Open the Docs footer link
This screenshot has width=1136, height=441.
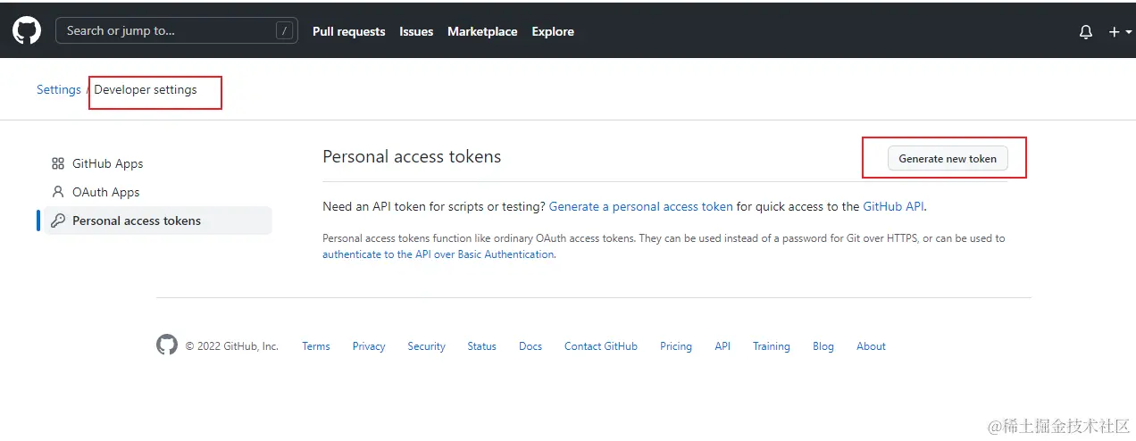click(x=530, y=346)
